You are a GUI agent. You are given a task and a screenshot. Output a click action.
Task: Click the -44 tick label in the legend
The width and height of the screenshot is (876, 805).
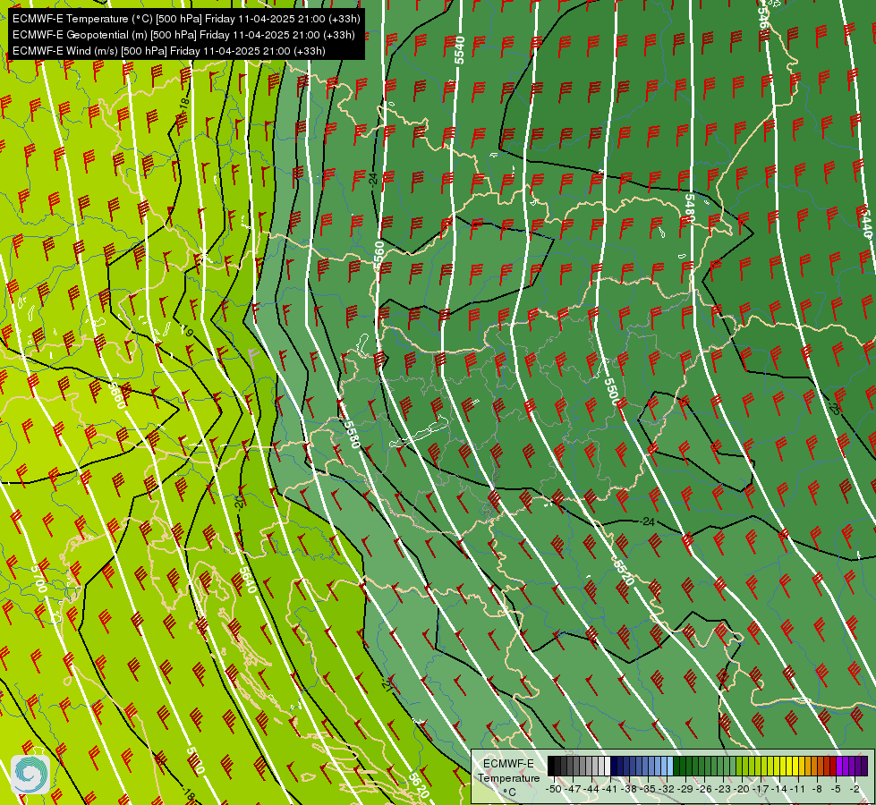click(591, 789)
